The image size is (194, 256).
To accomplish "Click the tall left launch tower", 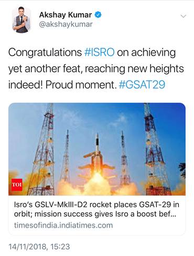I will (44, 149).
